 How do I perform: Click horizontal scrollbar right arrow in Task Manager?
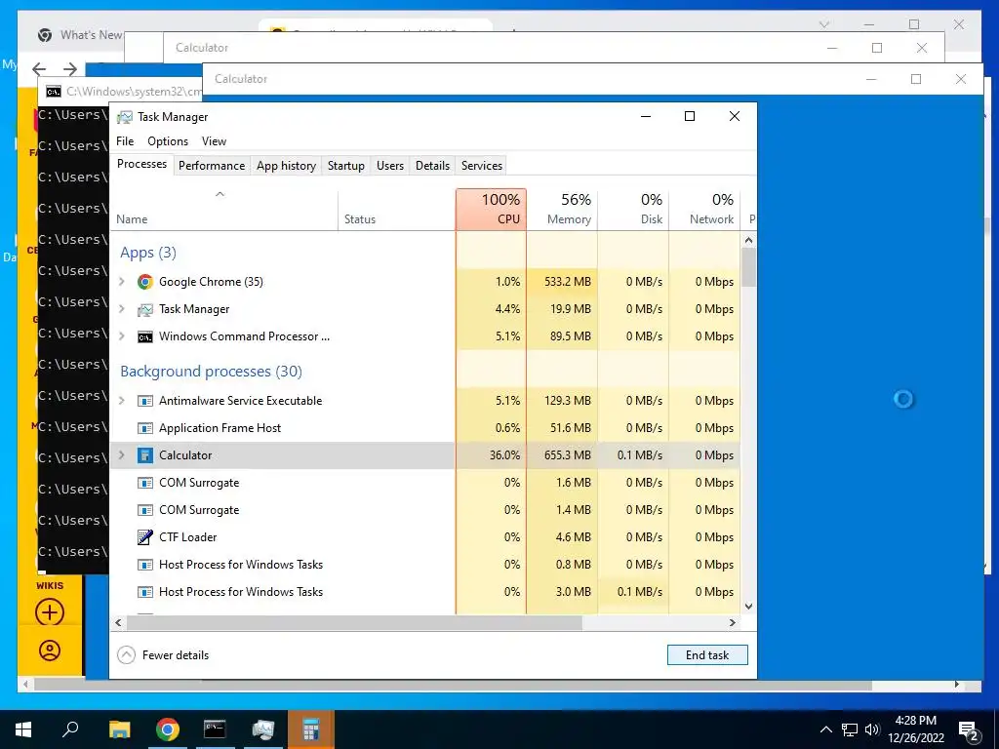tap(733, 622)
